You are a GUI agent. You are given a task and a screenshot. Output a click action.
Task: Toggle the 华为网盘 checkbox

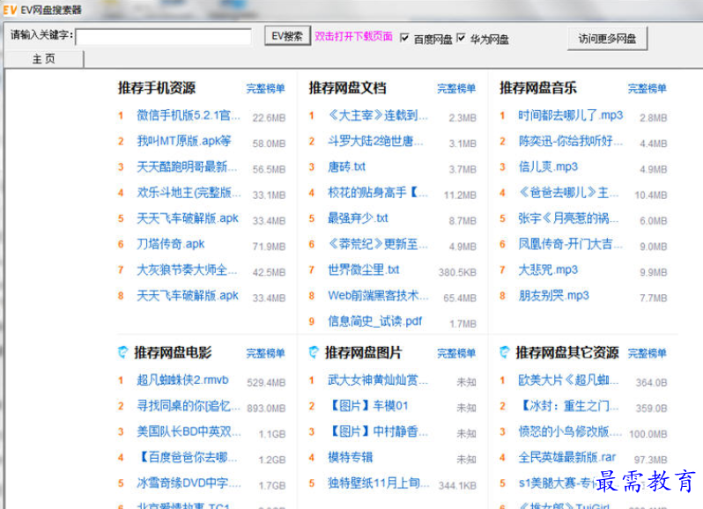click(461, 38)
